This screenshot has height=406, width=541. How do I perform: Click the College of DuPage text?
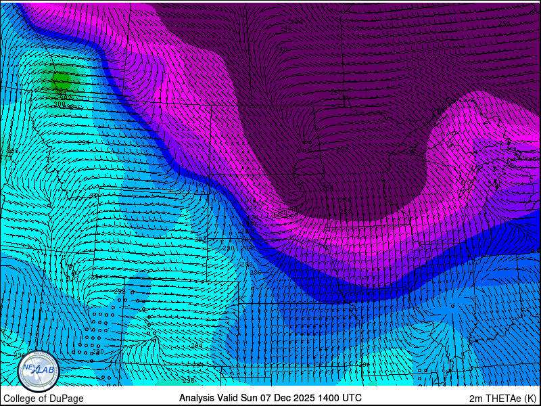[x=43, y=399]
